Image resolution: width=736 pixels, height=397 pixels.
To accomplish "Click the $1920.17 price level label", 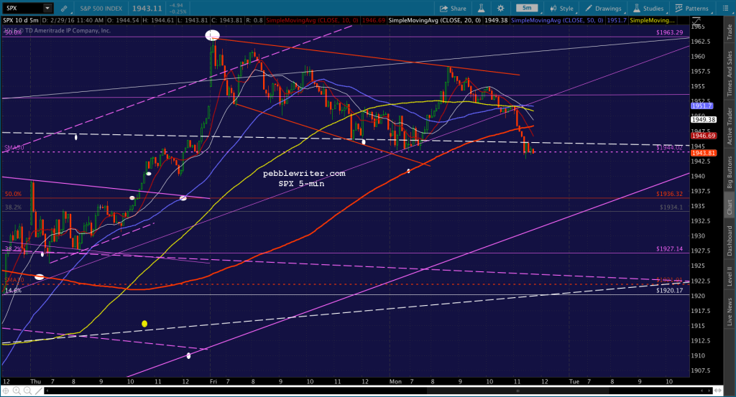I will coord(669,291).
